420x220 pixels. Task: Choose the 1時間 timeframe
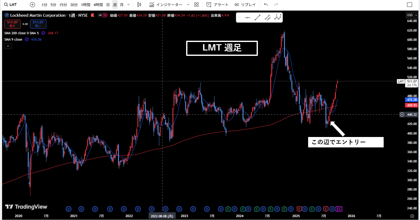coord(85,5)
